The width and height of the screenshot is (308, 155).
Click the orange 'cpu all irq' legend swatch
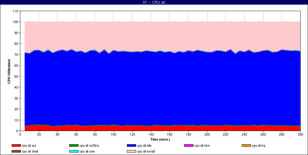pyautogui.click(x=246, y=145)
